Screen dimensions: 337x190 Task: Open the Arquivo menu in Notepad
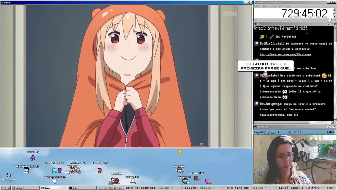coord(257,6)
